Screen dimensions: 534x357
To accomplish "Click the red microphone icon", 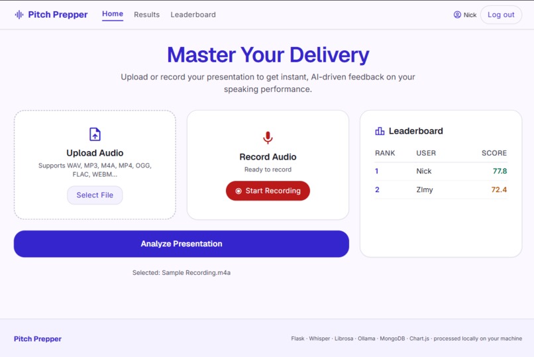I will 268,138.
